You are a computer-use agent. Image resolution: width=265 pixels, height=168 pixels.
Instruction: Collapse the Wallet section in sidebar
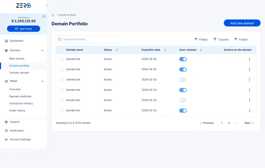pos(42,81)
